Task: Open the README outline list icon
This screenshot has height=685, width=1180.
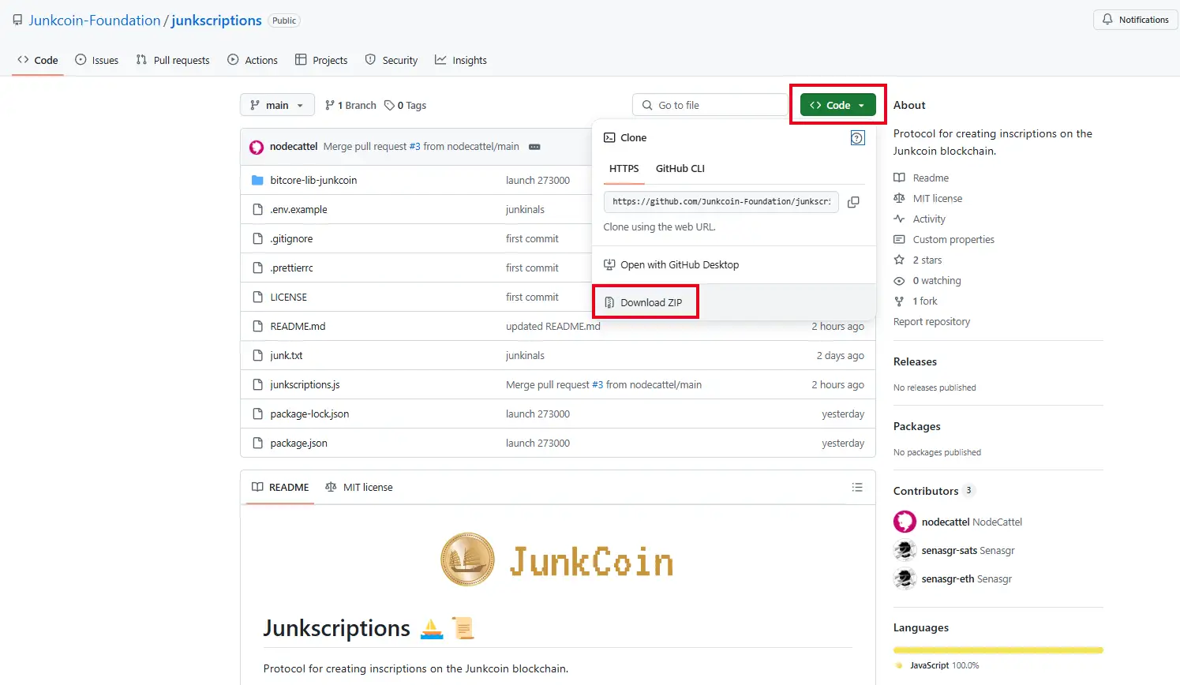Action: [x=857, y=488]
